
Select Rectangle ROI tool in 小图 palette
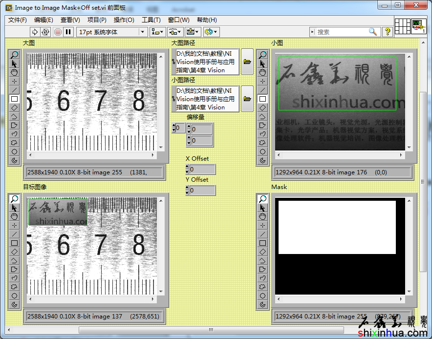click(x=262, y=99)
